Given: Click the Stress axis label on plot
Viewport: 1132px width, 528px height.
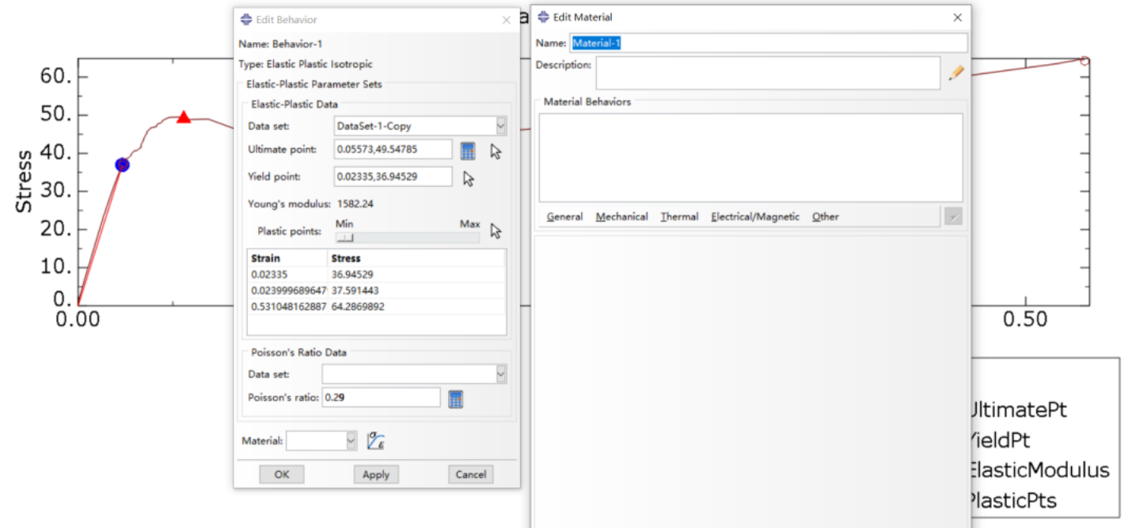Looking at the screenshot, I should tap(25, 181).
